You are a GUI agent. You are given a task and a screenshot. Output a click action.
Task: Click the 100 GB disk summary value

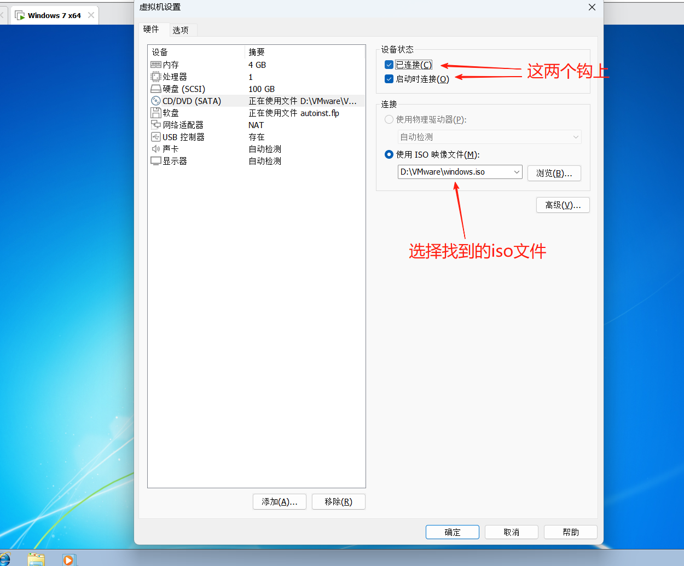[x=262, y=89]
